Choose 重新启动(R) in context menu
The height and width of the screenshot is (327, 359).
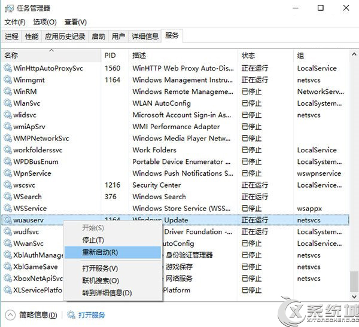coord(113,252)
